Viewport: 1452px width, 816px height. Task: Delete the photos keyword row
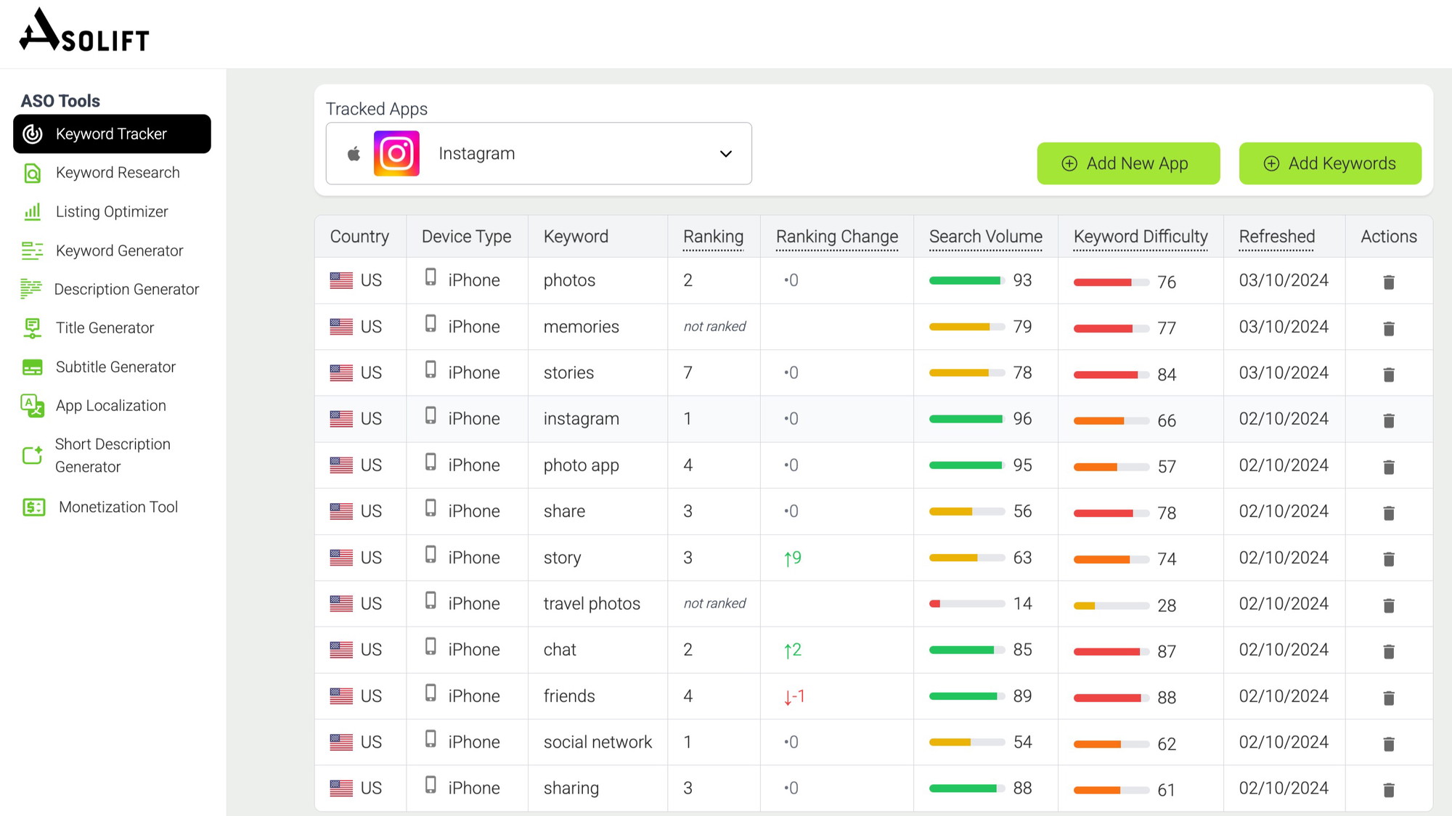tap(1389, 282)
